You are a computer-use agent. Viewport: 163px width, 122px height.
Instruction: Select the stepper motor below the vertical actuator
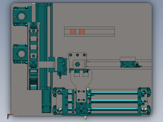47,101
